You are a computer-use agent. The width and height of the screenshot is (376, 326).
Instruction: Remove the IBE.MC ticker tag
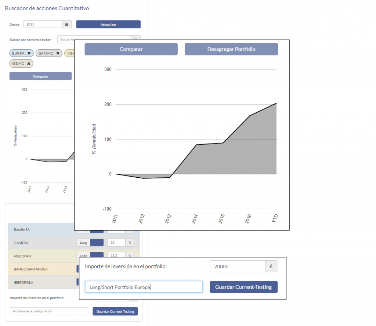[29, 64]
